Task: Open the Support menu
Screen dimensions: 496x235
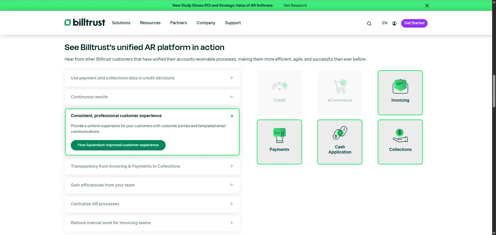Action: (x=233, y=23)
